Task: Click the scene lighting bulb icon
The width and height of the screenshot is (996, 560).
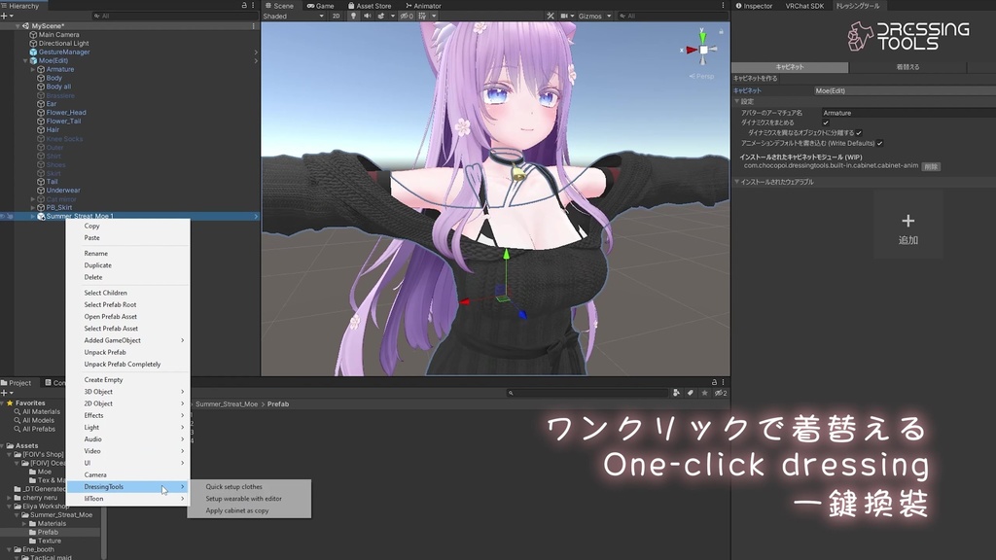Action: pos(354,16)
